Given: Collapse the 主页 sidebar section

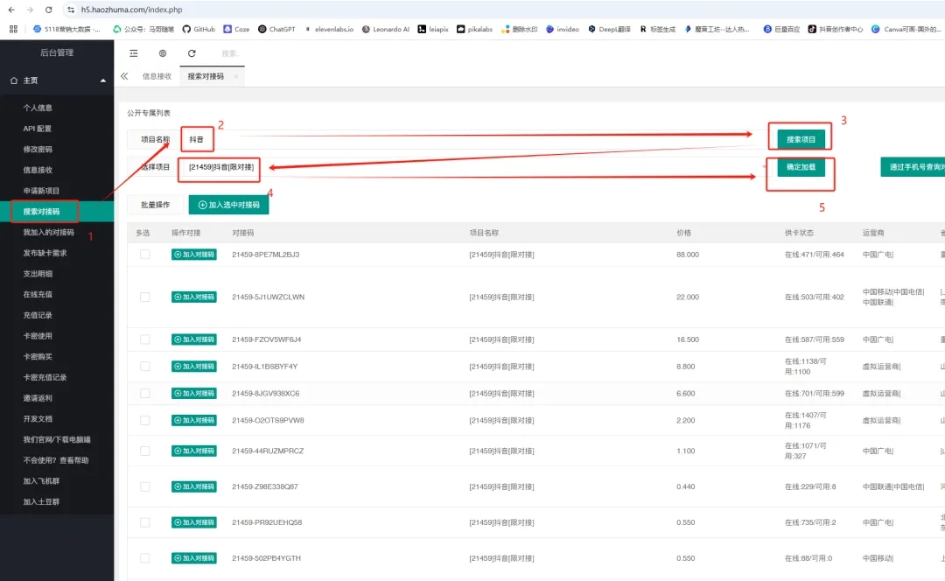Looking at the screenshot, I should click(x=103, y=80).
